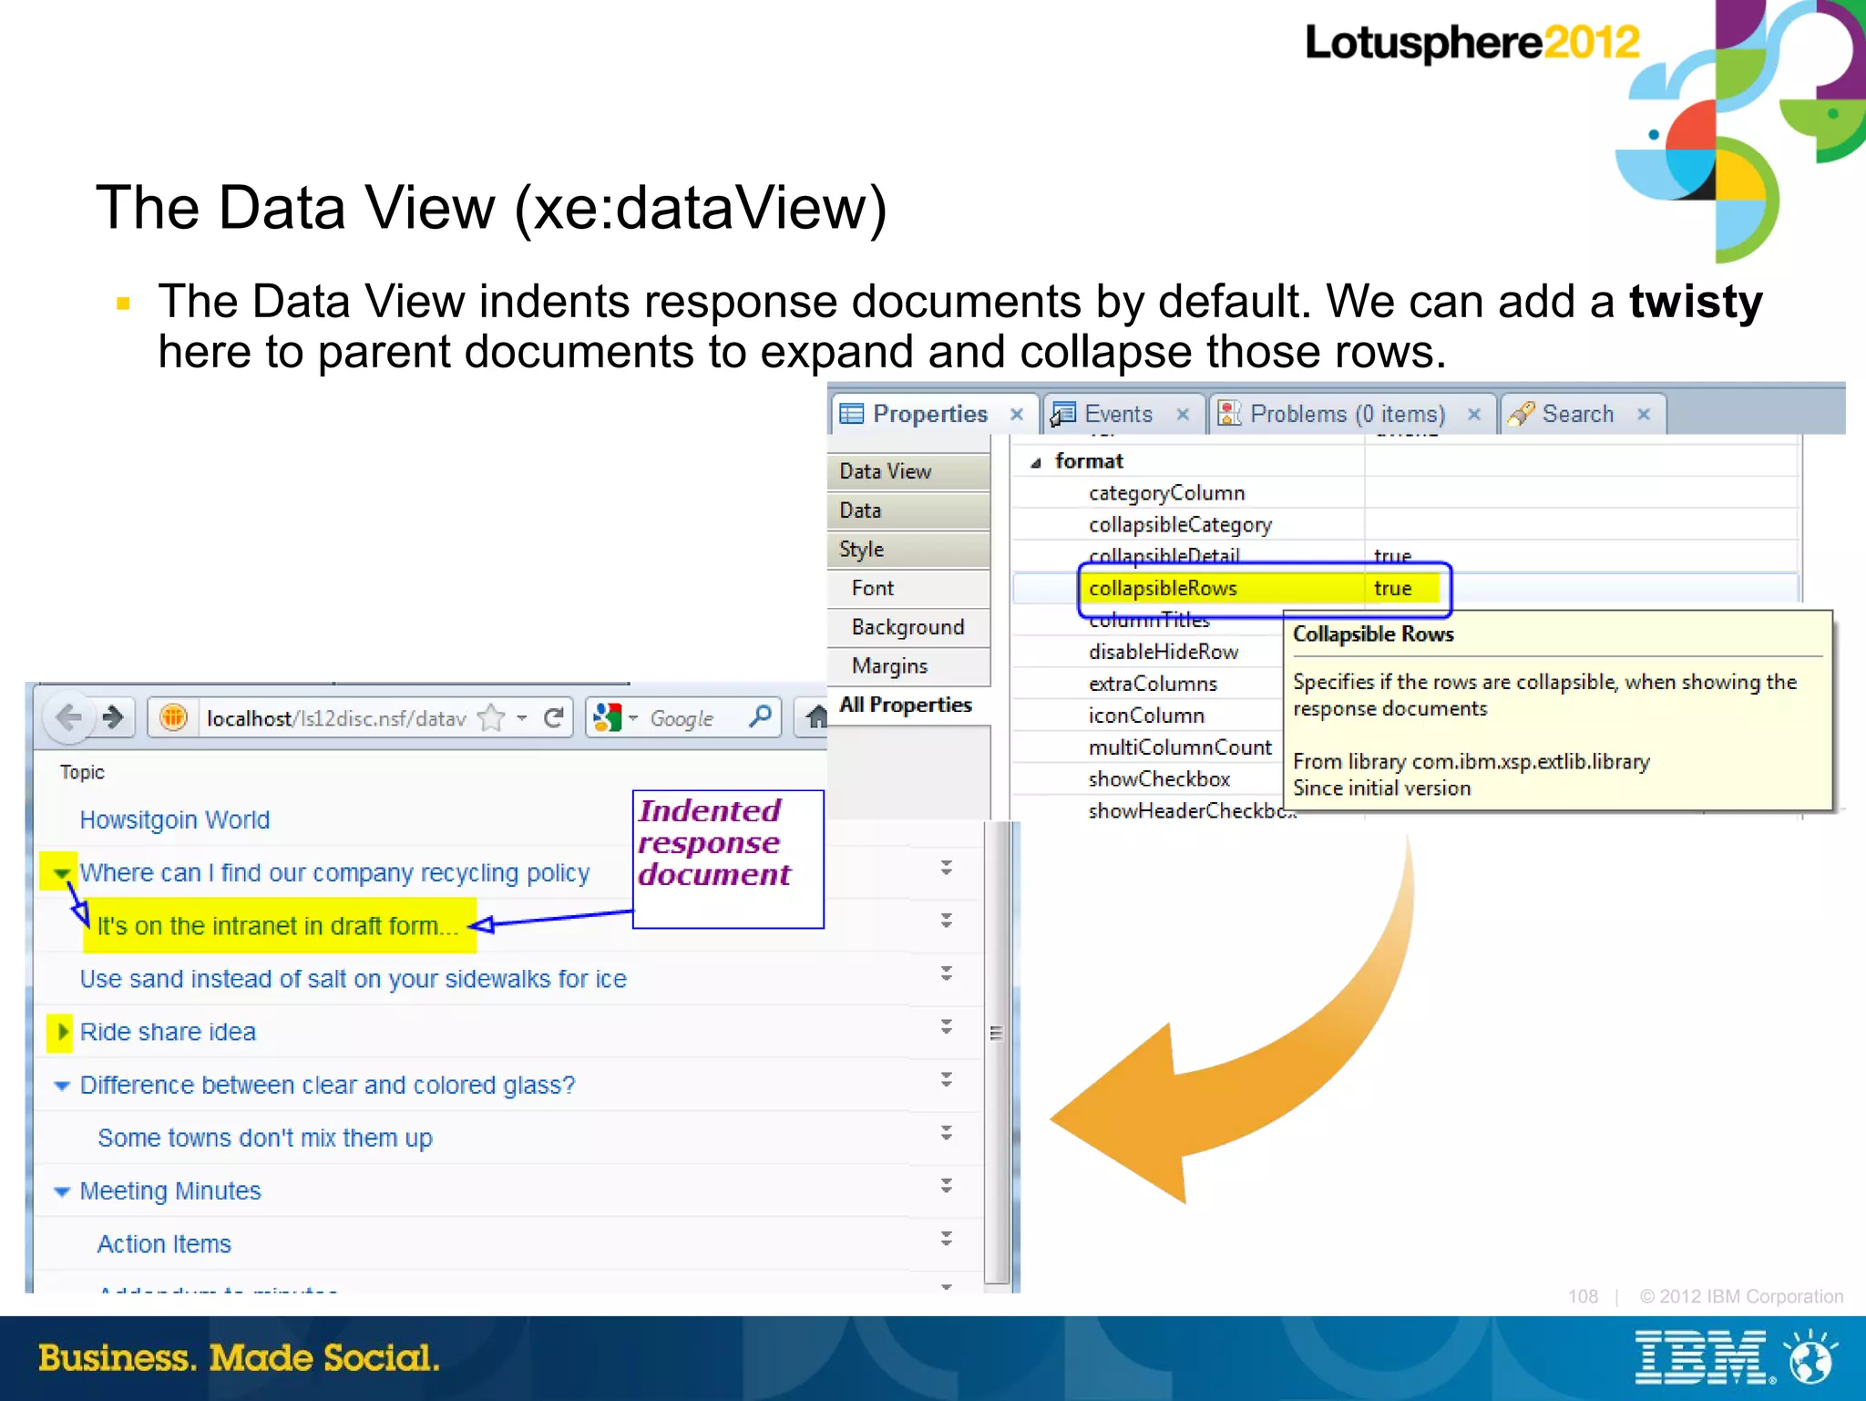Select the Data properties section
This screenshot has height=1401, width=1866.
coord(908,510)
